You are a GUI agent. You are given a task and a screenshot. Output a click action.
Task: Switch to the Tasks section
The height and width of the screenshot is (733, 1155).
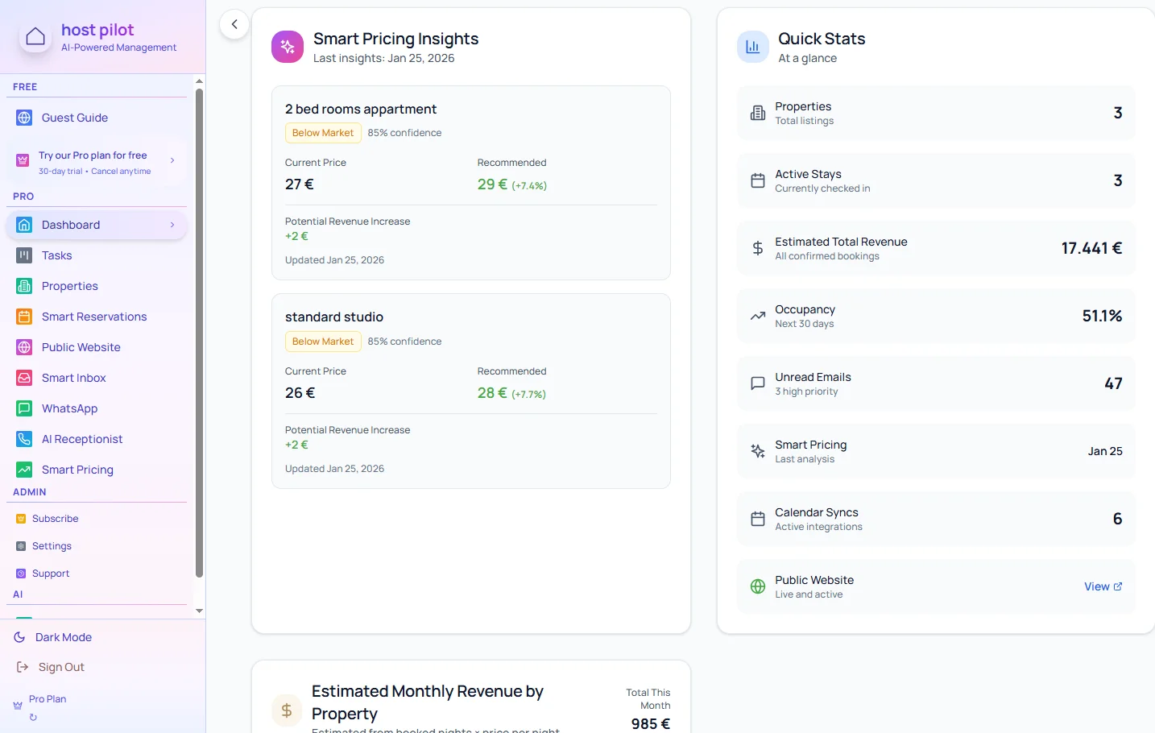56,255
